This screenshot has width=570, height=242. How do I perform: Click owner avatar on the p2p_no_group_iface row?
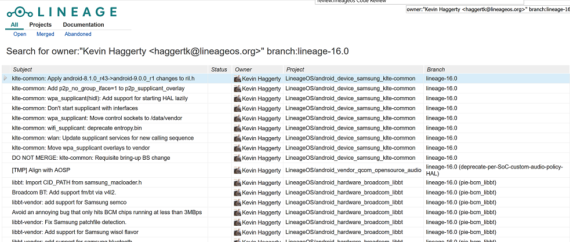pos(237,89)
